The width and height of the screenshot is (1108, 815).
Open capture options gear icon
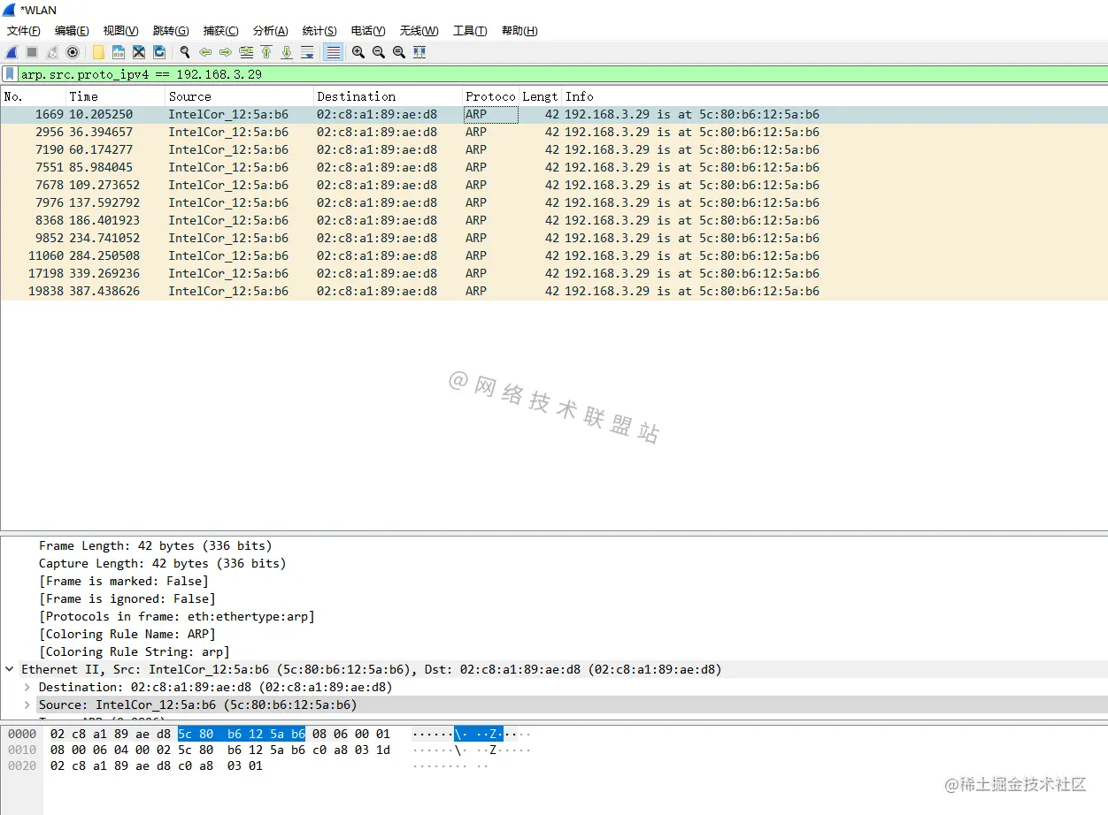click(x=73, y=52)
